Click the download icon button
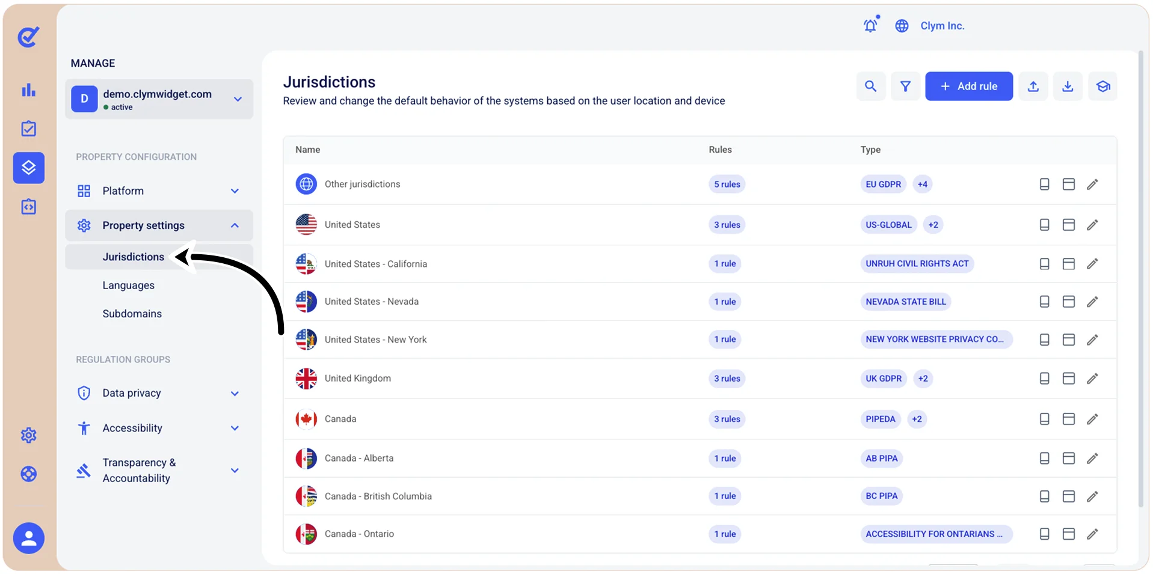The image size is (1153, 574). point(1068,86)
